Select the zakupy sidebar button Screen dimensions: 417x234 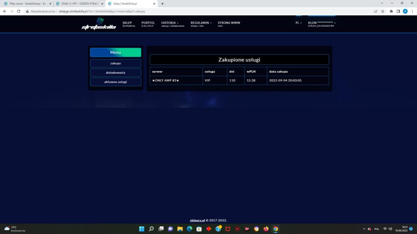point(116,63)
